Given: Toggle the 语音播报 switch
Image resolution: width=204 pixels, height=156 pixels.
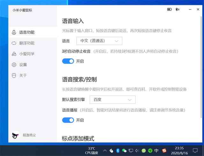Looking at the screenshot, I should 68,120.
